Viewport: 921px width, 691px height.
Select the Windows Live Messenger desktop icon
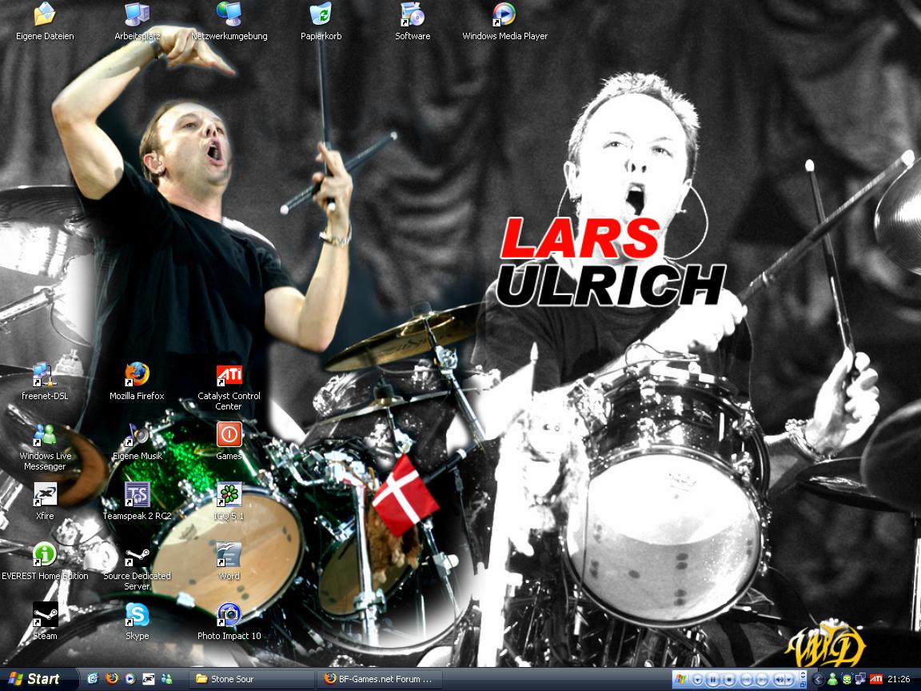(45, 446)
